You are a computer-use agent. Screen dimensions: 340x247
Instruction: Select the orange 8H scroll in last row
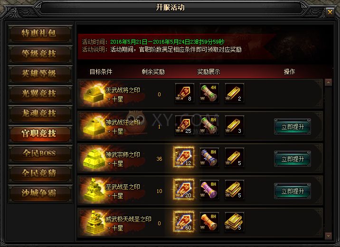[x=209, y=222]
